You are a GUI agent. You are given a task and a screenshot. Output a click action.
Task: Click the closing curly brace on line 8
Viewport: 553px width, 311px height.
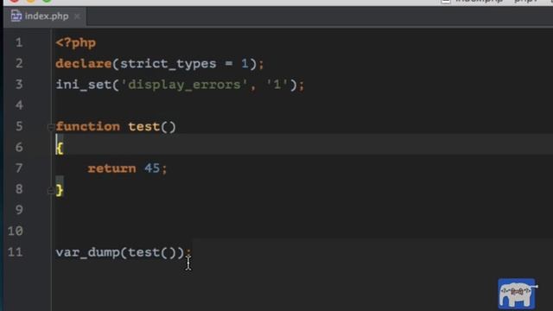[x=60, y=190]
